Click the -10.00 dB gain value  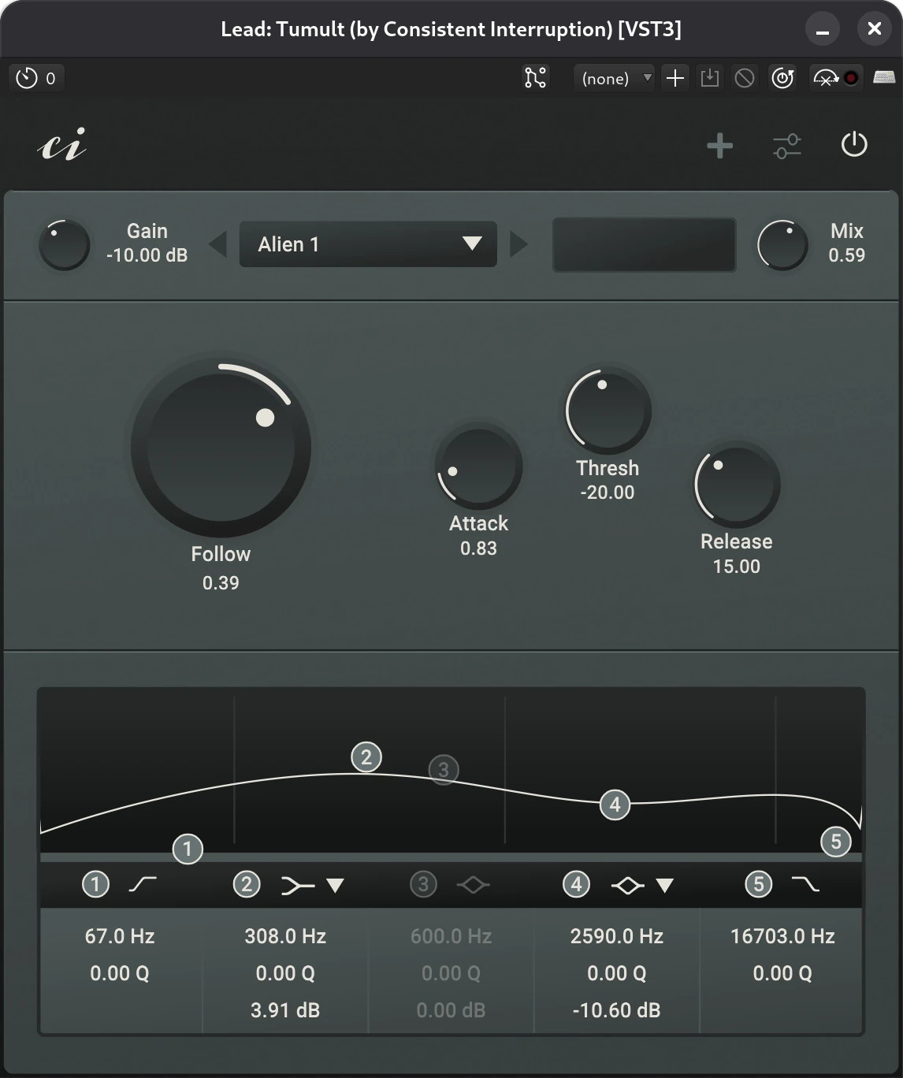pos(147,255)
